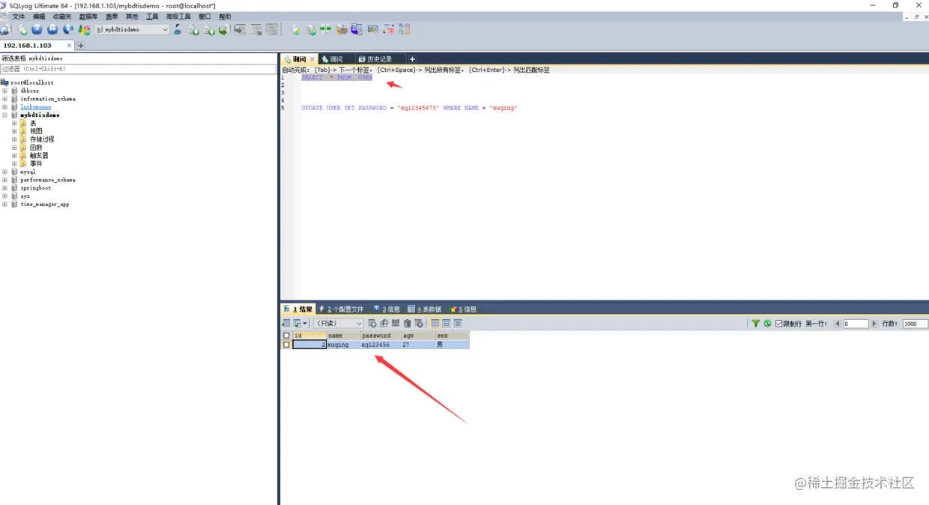
Task: Tick the checkbox for the xuqing row
Action: [x=286, y=345]
